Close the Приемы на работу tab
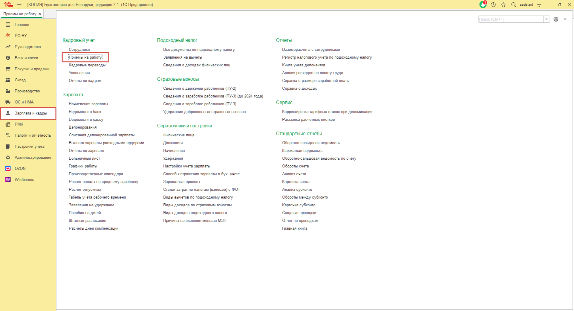 40,14
